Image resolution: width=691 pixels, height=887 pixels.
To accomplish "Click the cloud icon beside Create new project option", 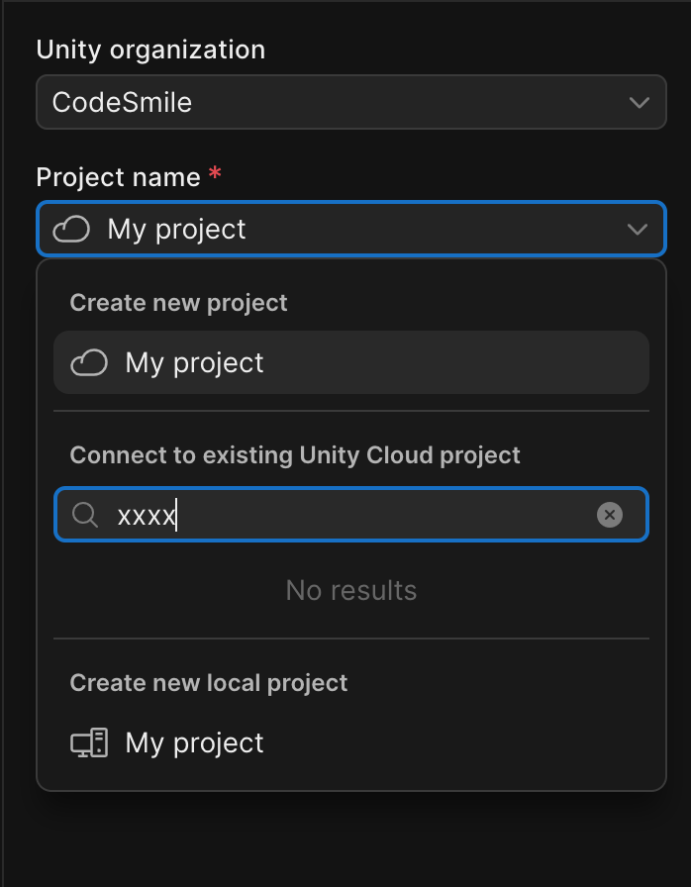I will (x=88, y=363).
